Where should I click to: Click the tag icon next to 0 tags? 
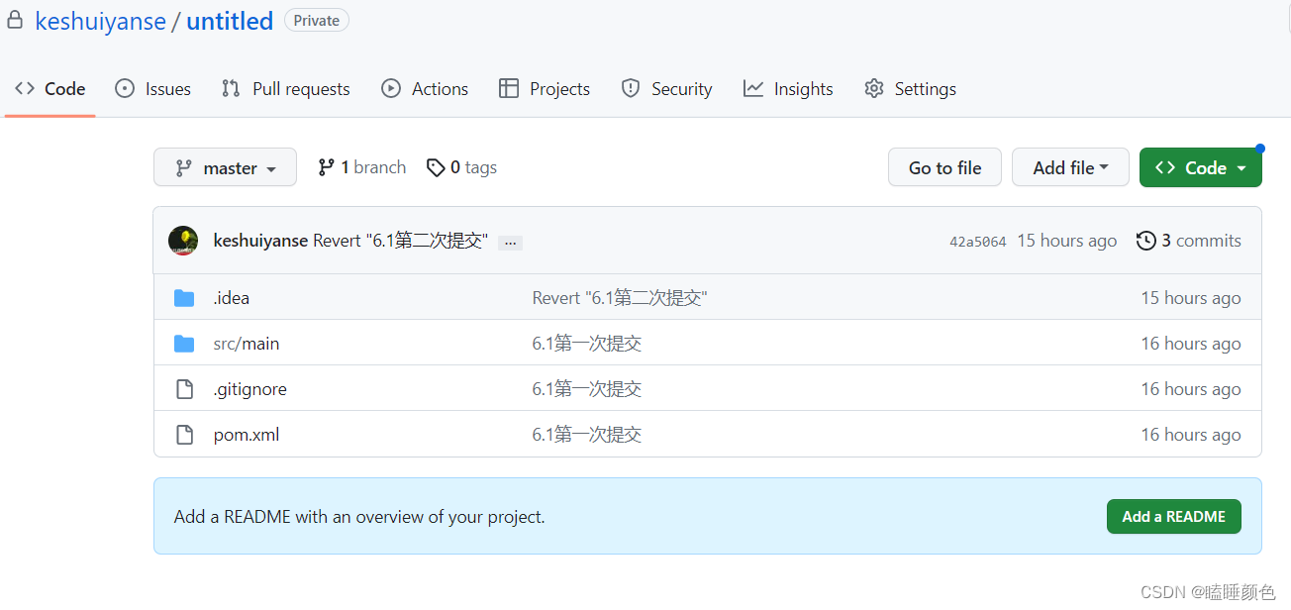coord(436,167)
